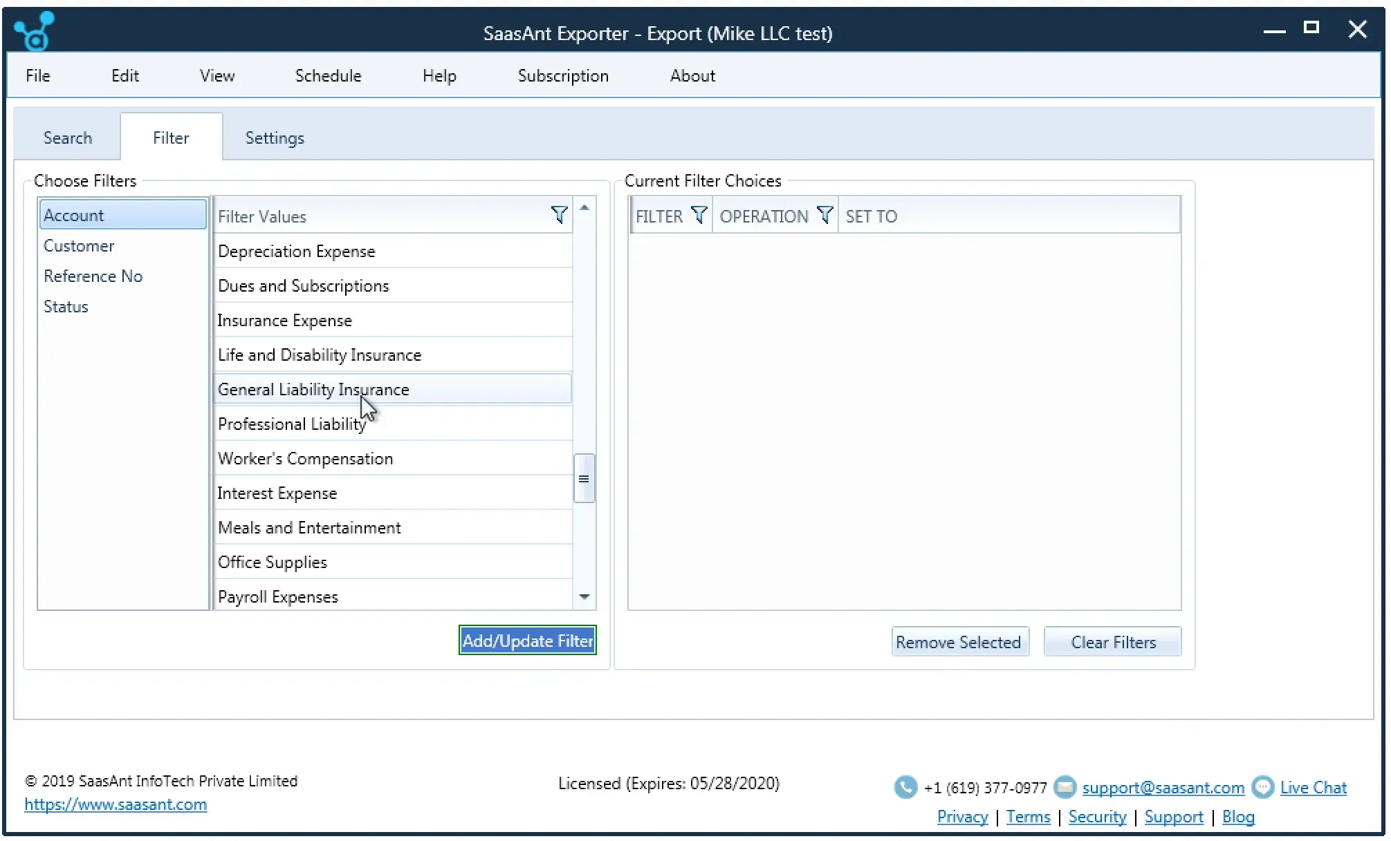The width and height of the screenshot is (1391, 841).
Task: Select Reference No filter option
Action: coord(93,276)
